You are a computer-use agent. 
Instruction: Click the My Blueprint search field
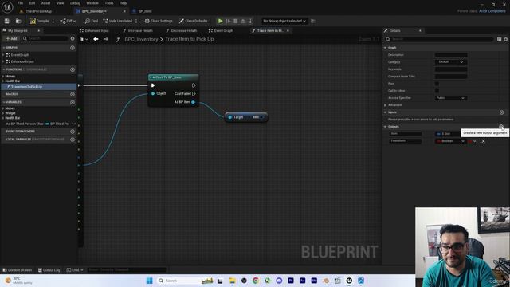coord(45,38)
